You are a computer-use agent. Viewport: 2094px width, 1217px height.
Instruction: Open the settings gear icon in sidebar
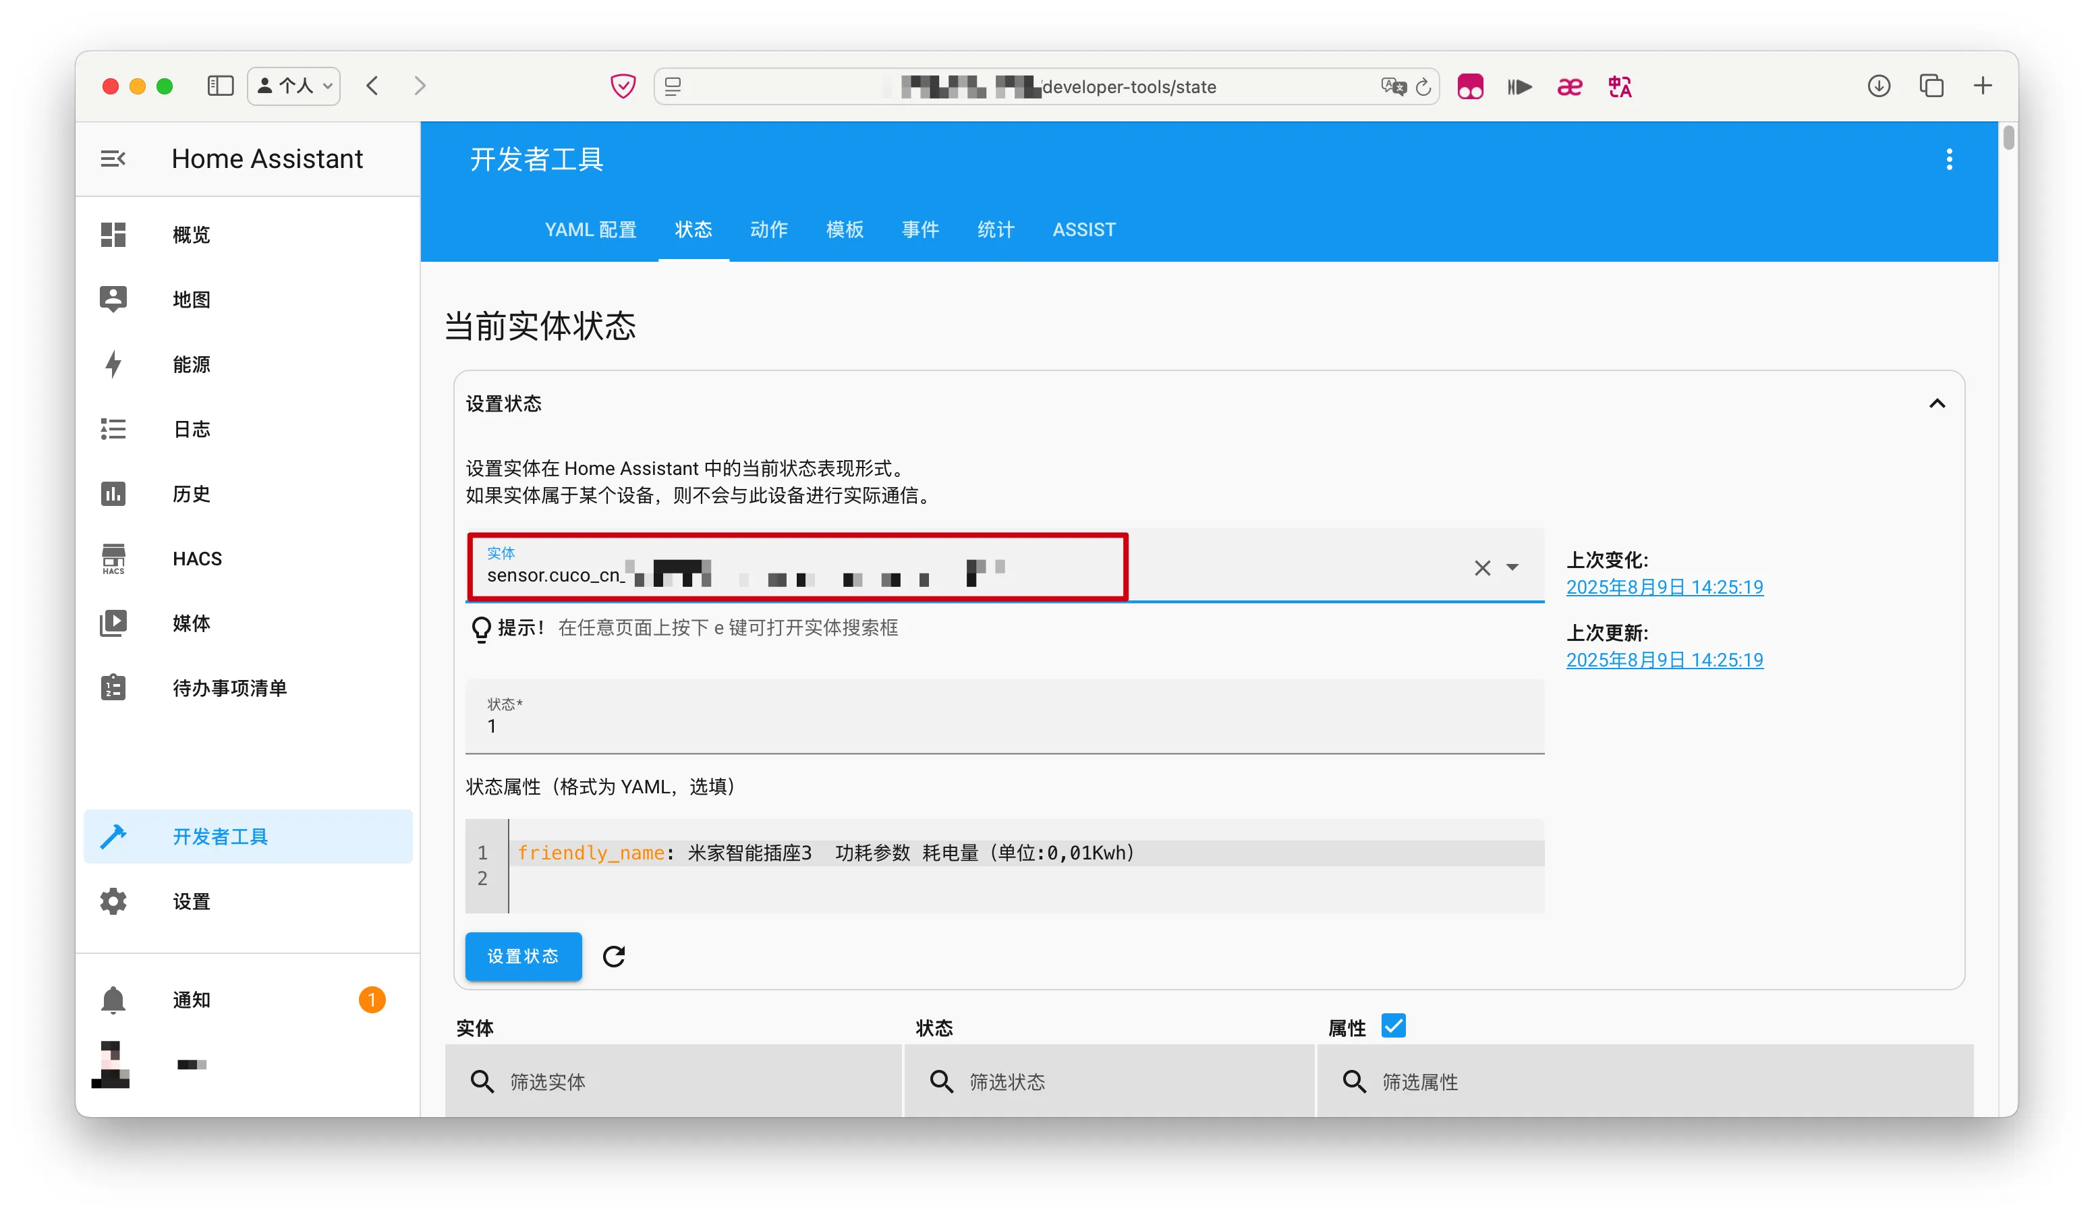(x=113, y=901)
